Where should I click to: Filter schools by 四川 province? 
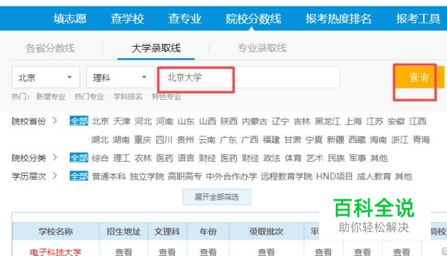coord(164,140)
